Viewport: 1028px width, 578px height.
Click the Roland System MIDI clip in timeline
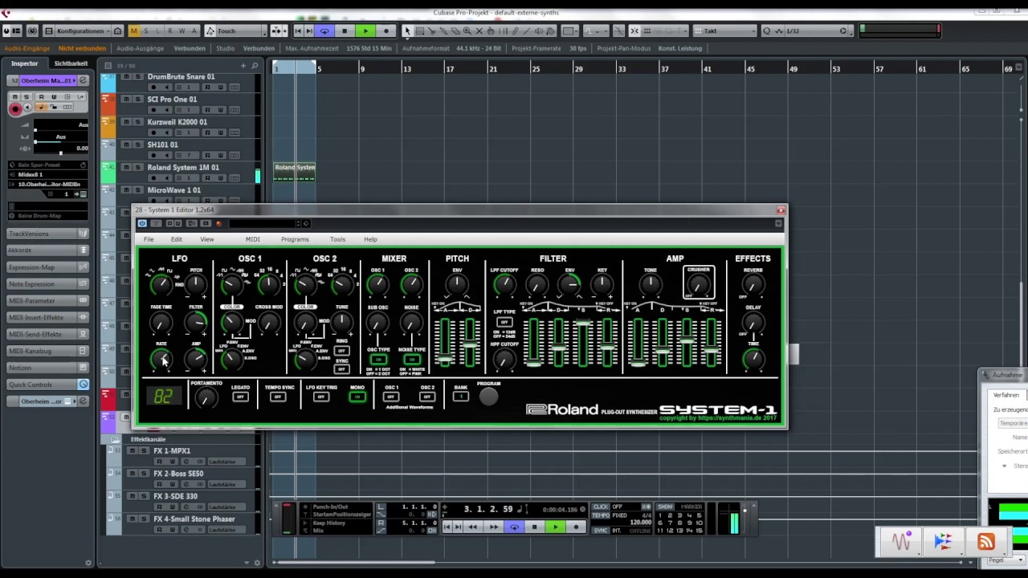coord(295,172)
